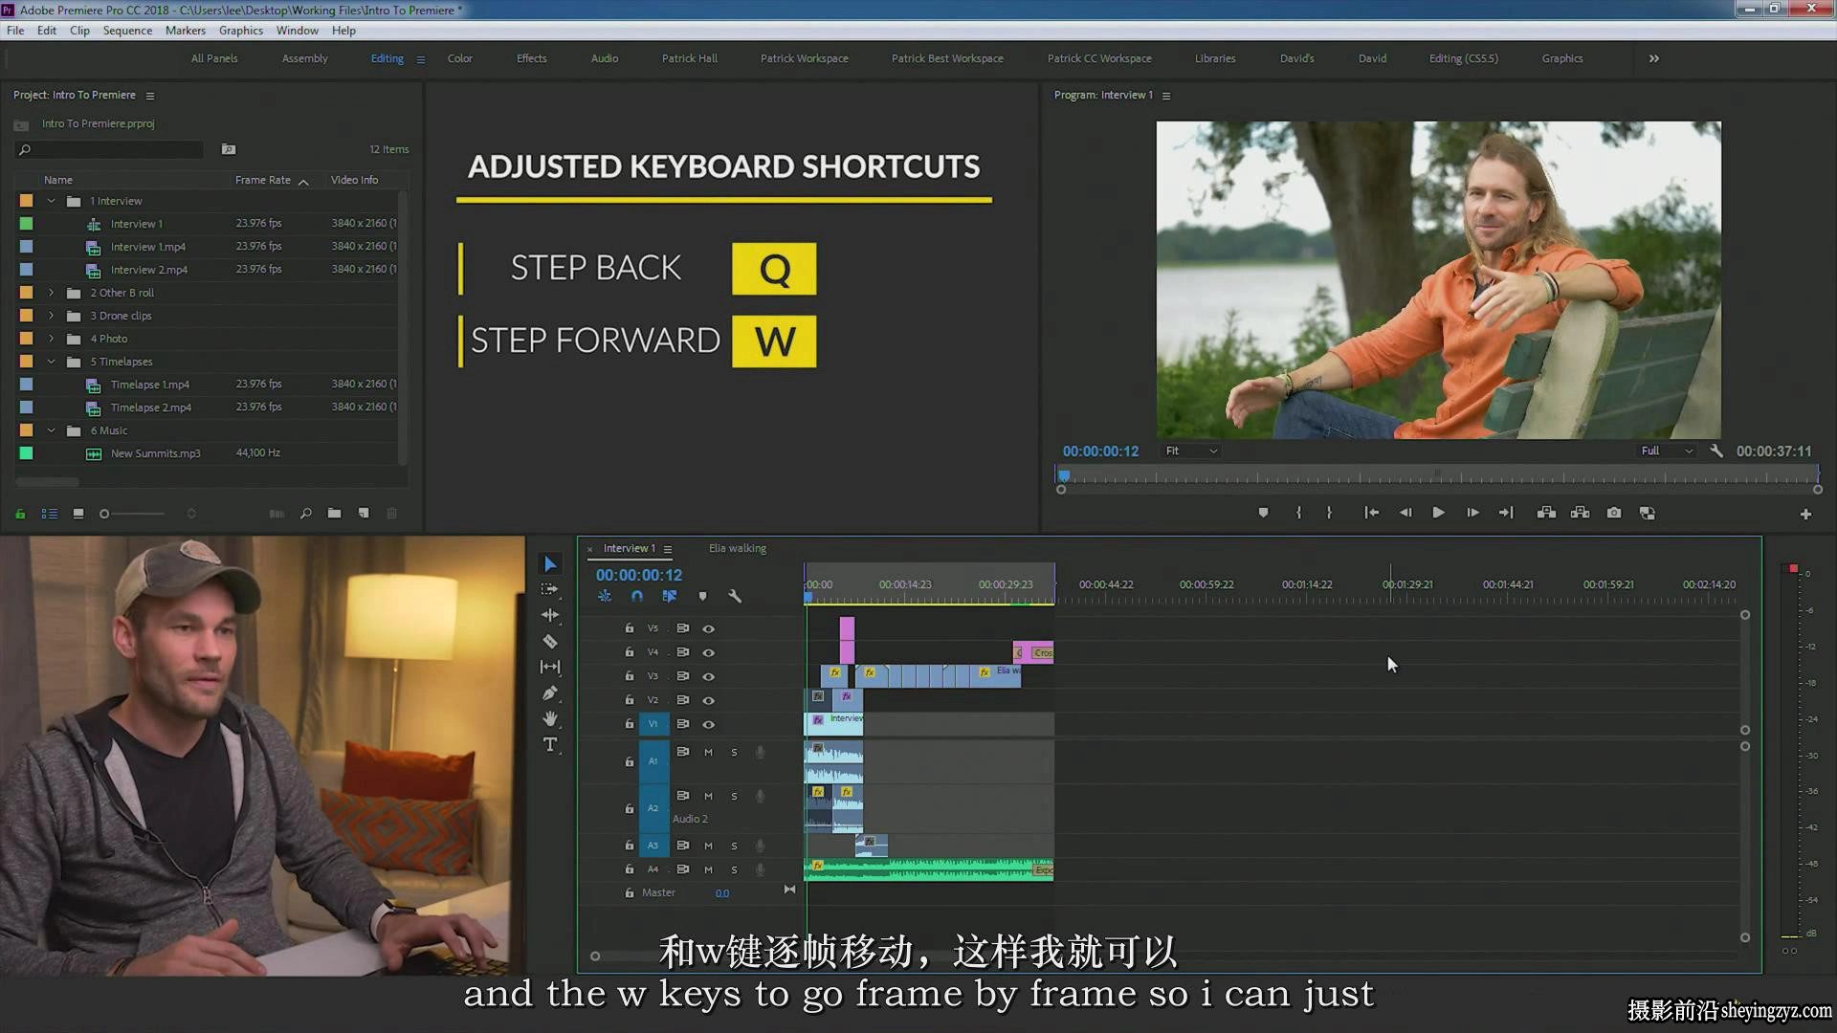Open the File menu

click(x=15, y=30)
